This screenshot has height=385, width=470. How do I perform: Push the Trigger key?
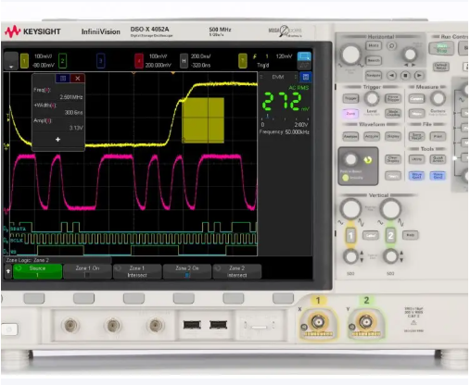point(350,98)
